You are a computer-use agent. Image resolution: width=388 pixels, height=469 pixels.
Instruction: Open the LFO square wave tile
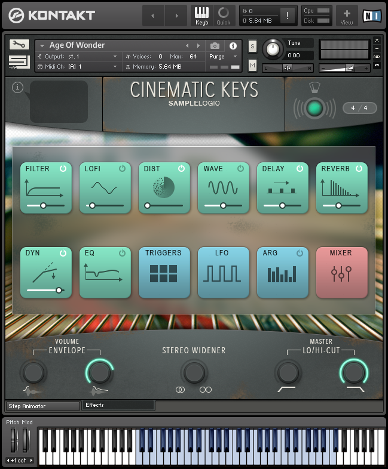[x=223, y=273]
